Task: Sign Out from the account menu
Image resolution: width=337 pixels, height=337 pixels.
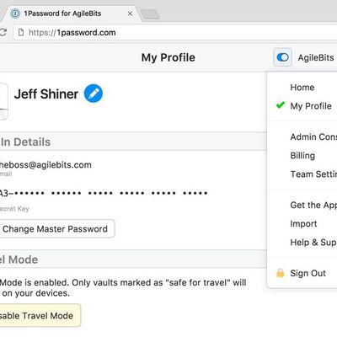Action: (308, 273)
